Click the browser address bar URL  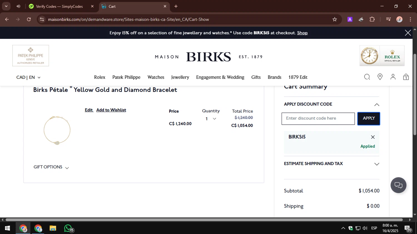coord(128,19)
